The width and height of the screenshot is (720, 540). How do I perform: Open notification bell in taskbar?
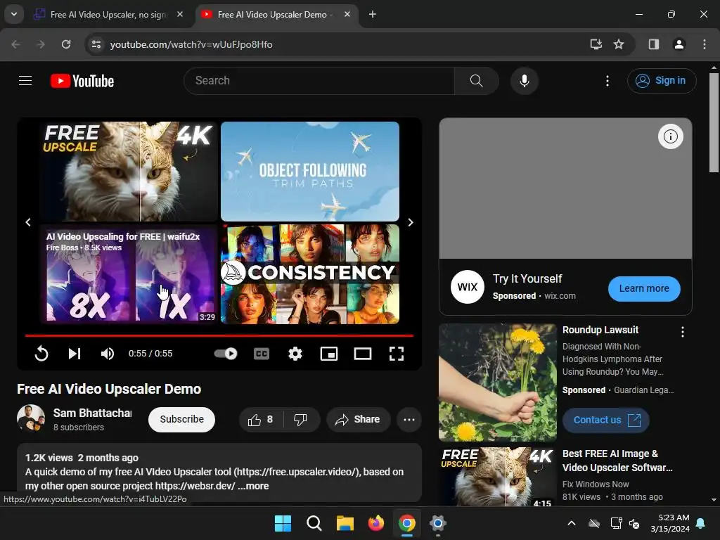click(x=701, y=523)
